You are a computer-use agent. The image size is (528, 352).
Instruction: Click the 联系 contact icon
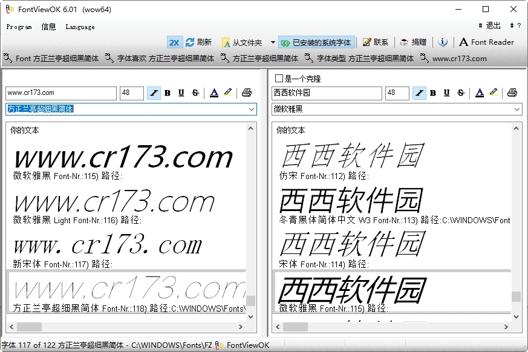tap(367, 42)
